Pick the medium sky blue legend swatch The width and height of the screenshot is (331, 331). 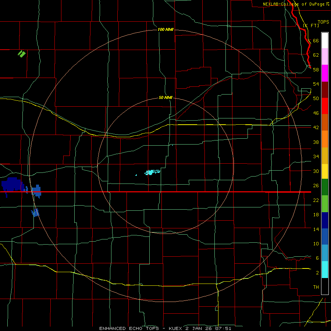[325, 253]
